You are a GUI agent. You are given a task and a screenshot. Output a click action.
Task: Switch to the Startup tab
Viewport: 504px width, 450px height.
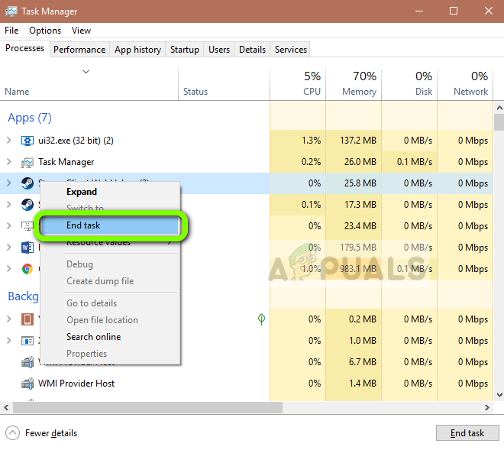[185, 50]
